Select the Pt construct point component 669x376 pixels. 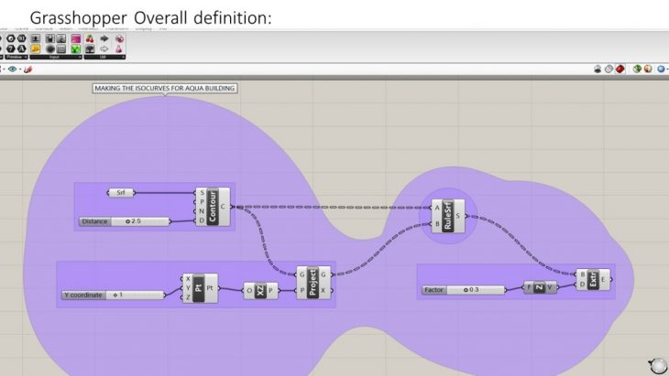click(199, 288)
